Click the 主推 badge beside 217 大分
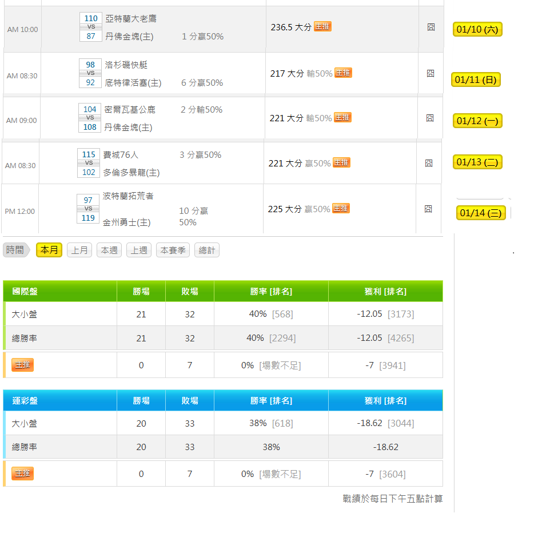 (343, 73)
